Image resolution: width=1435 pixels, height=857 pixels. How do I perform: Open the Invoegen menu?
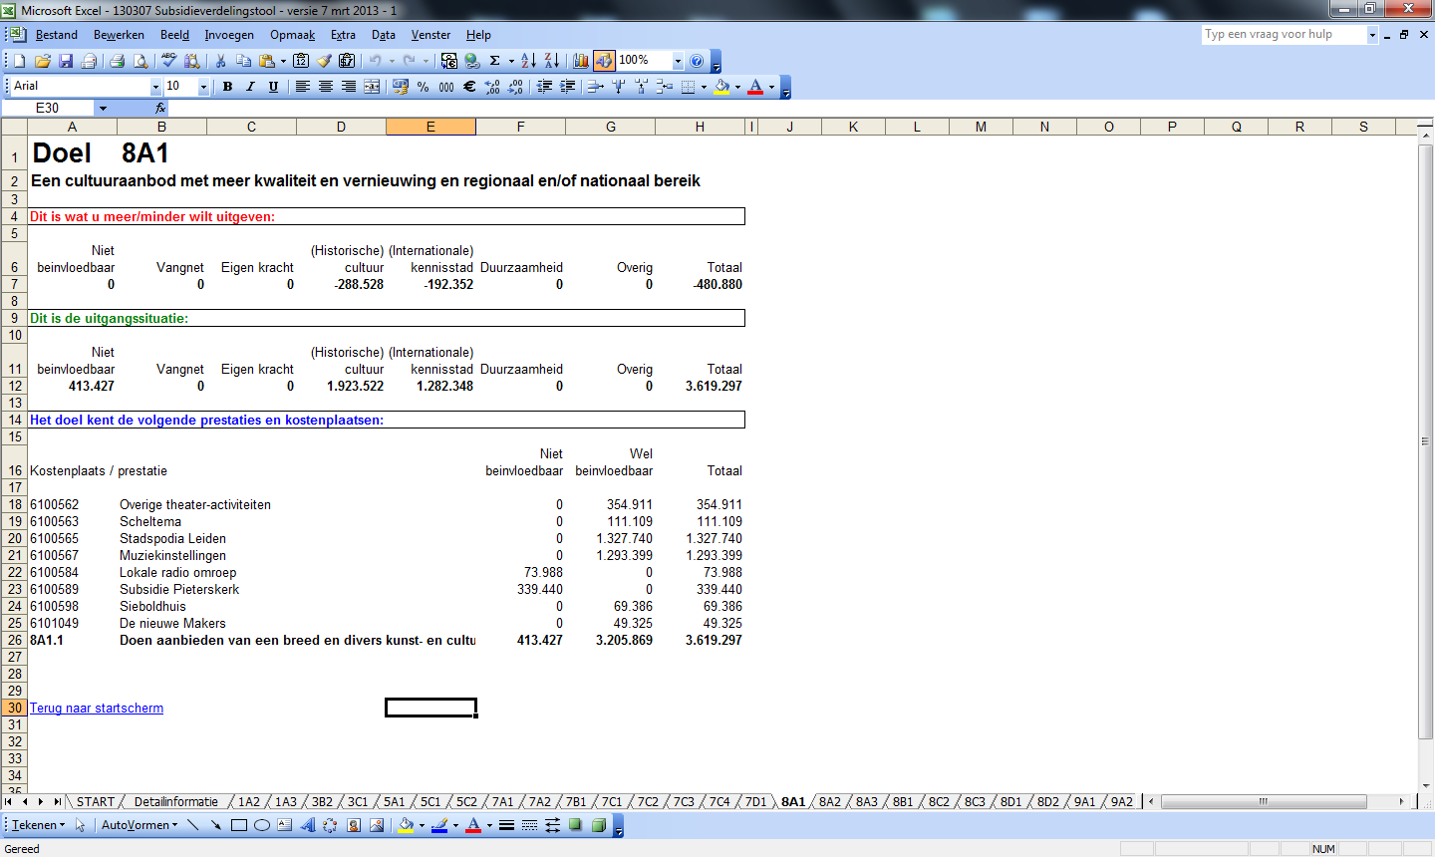(229, 35)
